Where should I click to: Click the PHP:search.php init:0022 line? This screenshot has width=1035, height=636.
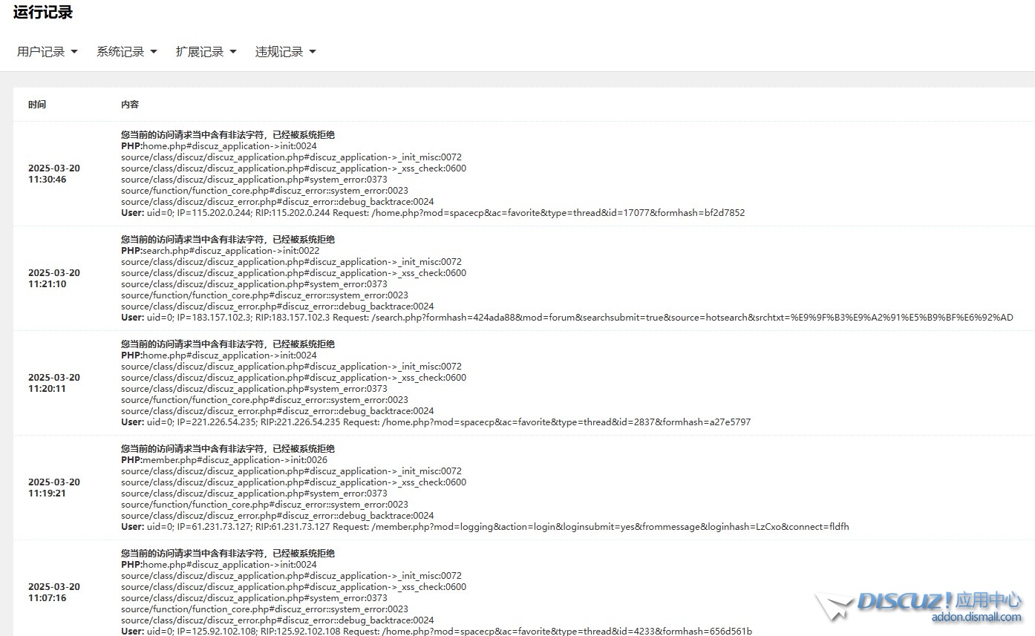point(220,251)
